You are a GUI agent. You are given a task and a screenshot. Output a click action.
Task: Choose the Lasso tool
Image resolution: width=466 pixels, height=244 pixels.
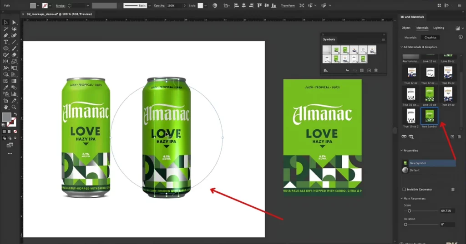point(14,29)
